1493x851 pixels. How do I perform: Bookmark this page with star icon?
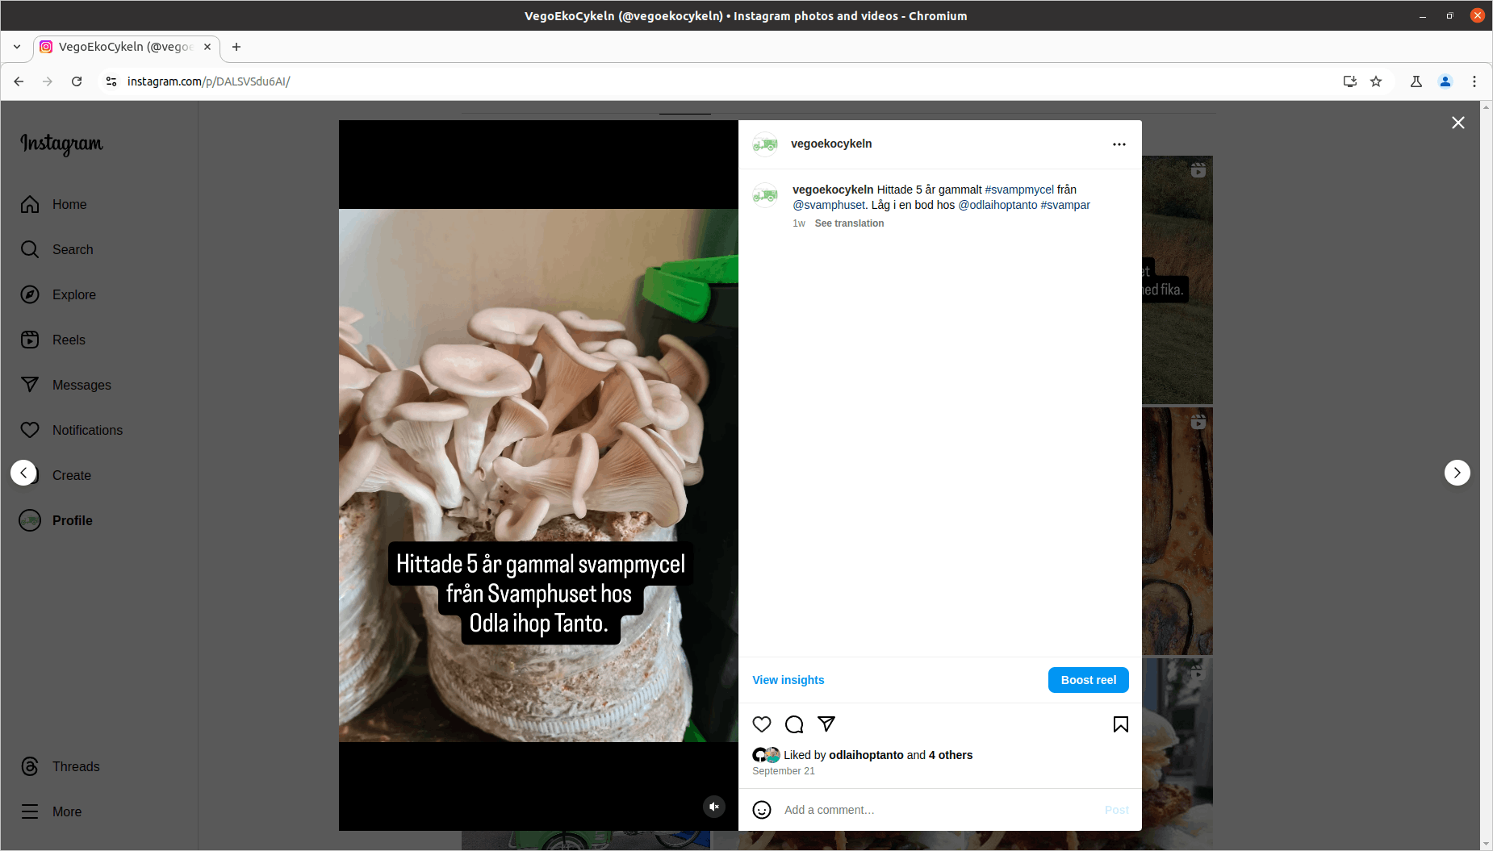(1376, 81)
